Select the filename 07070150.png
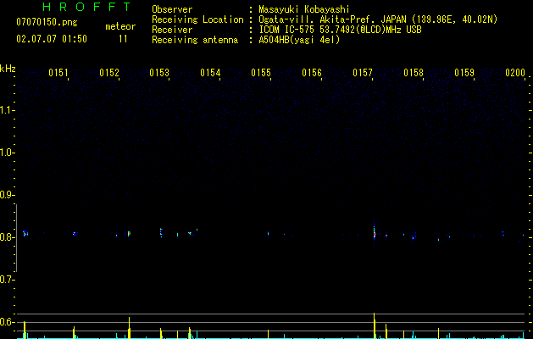The height and width of the screenshot is (339, 533). point(47,23)
